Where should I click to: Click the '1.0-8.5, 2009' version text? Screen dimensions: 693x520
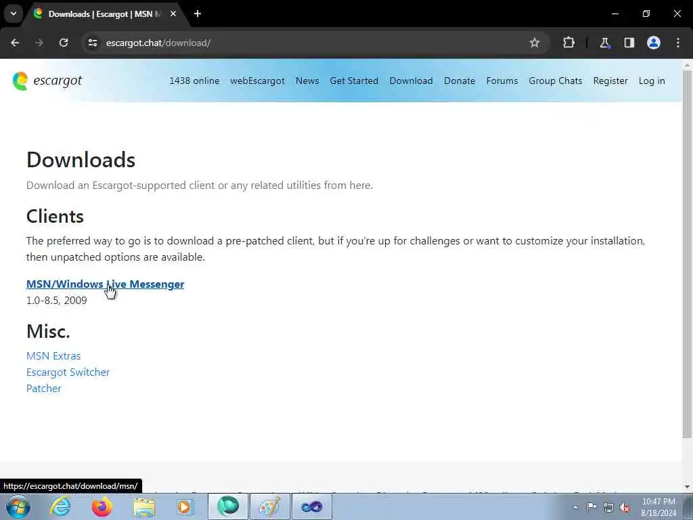(57, 300)
